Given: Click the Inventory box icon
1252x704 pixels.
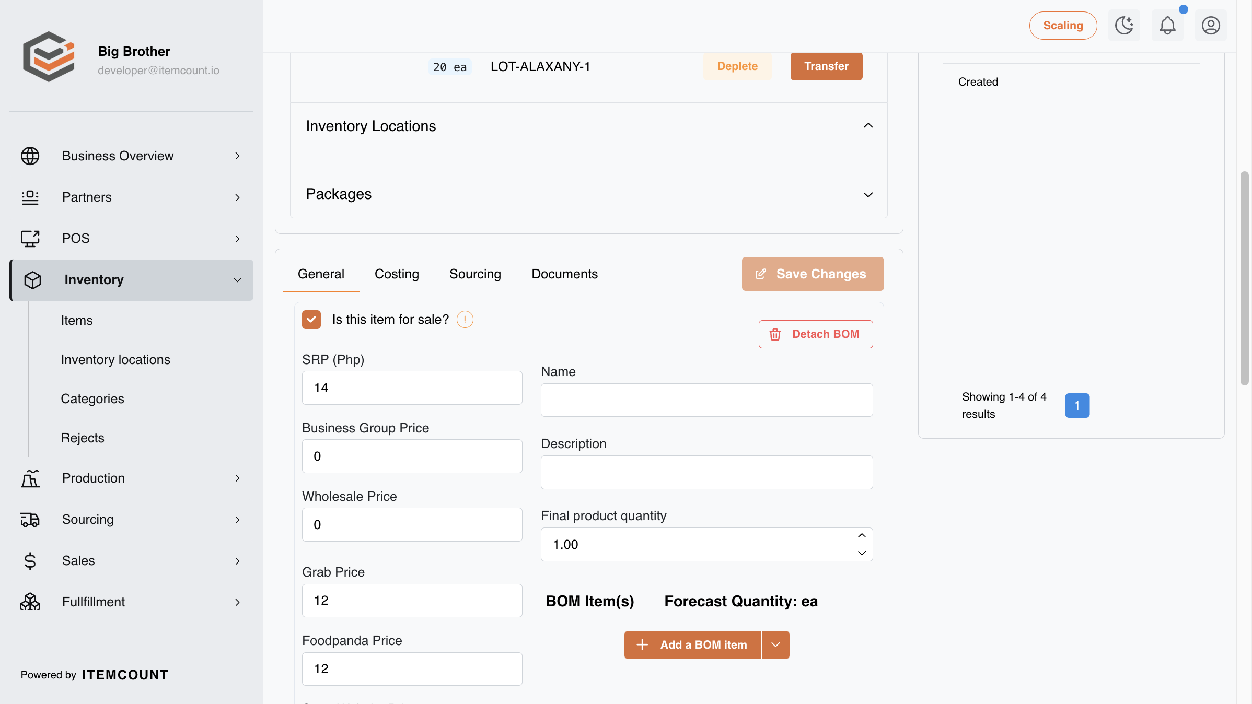Looking at the screenshot, I should pyautogui.click(x=32, y=280).
